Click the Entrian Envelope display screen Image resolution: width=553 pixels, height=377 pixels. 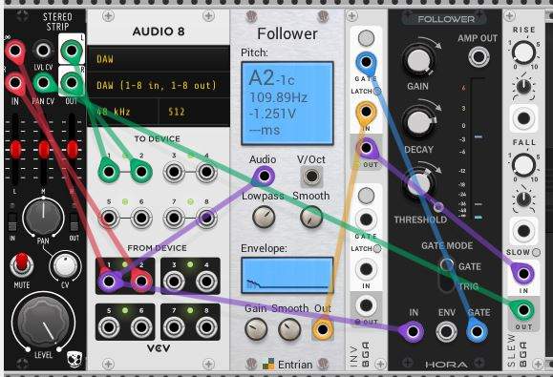coord(287,275)
